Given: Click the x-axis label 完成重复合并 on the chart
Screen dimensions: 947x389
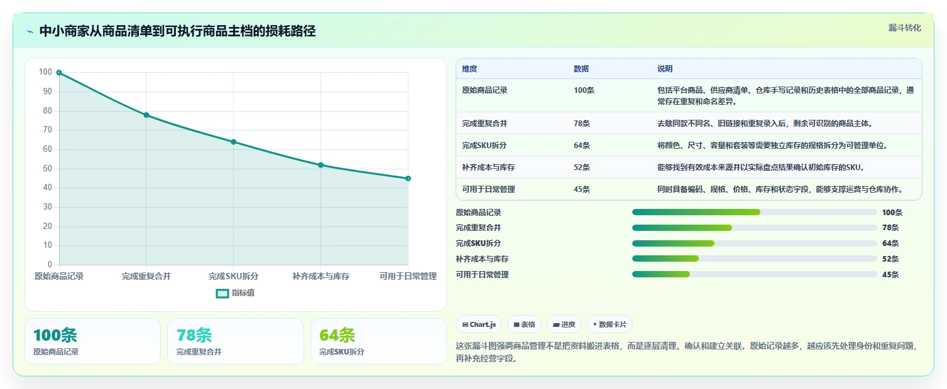Looking at the screenshot, I should click(146, 276).
